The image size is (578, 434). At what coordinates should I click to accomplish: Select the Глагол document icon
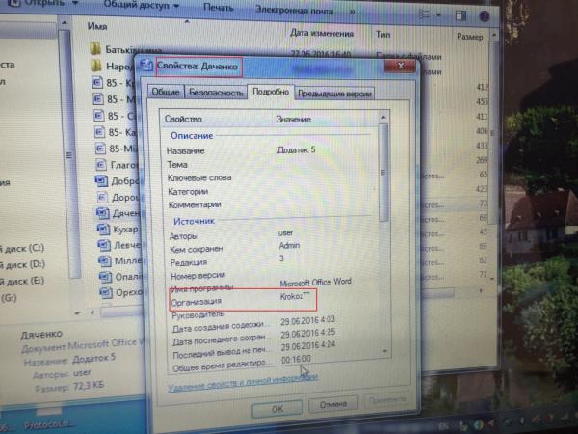(x=98, y=164)
